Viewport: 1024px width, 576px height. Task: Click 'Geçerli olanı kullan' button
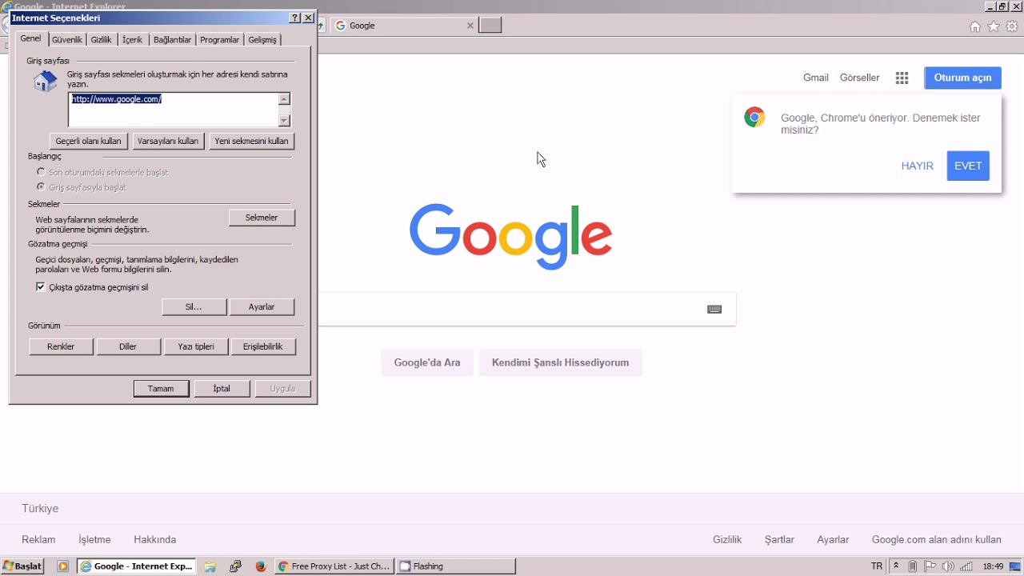[x=89, y=141]
